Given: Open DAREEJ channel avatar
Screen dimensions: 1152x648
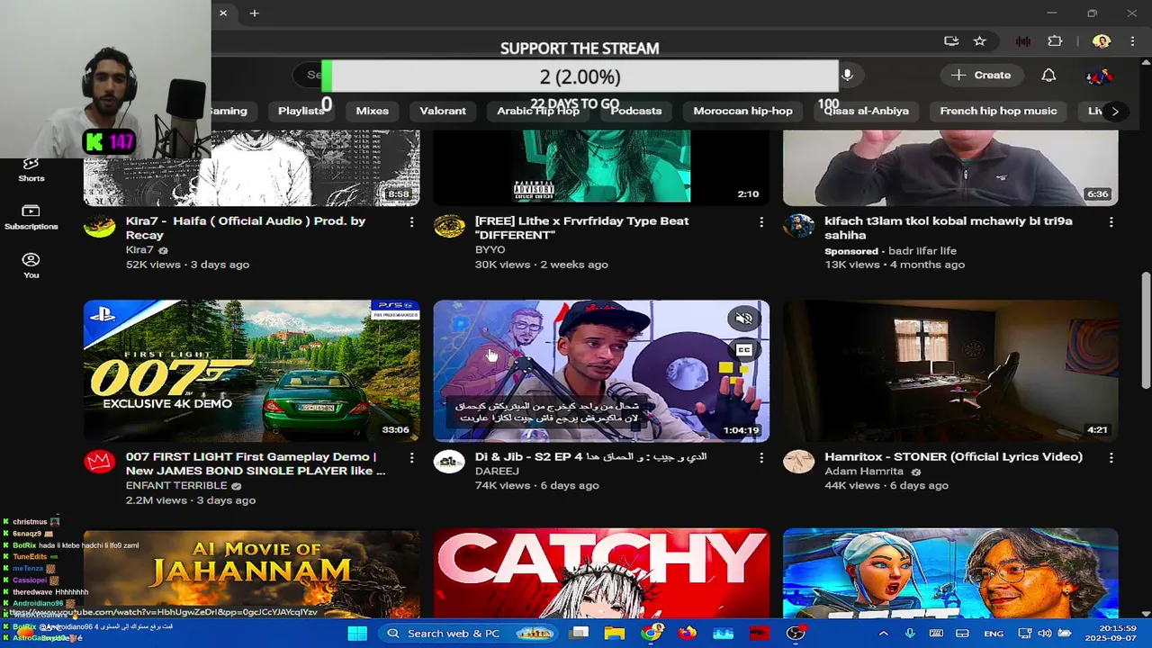Looking at the screenshot, I should pos(449,462).
